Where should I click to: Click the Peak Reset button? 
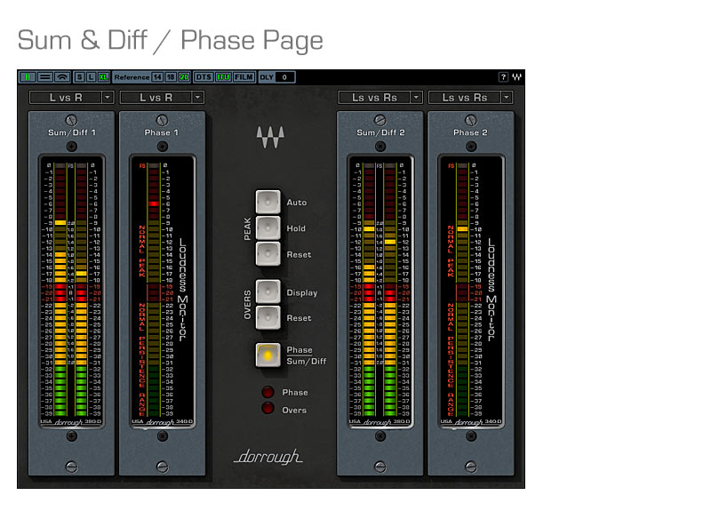point(268,254)
